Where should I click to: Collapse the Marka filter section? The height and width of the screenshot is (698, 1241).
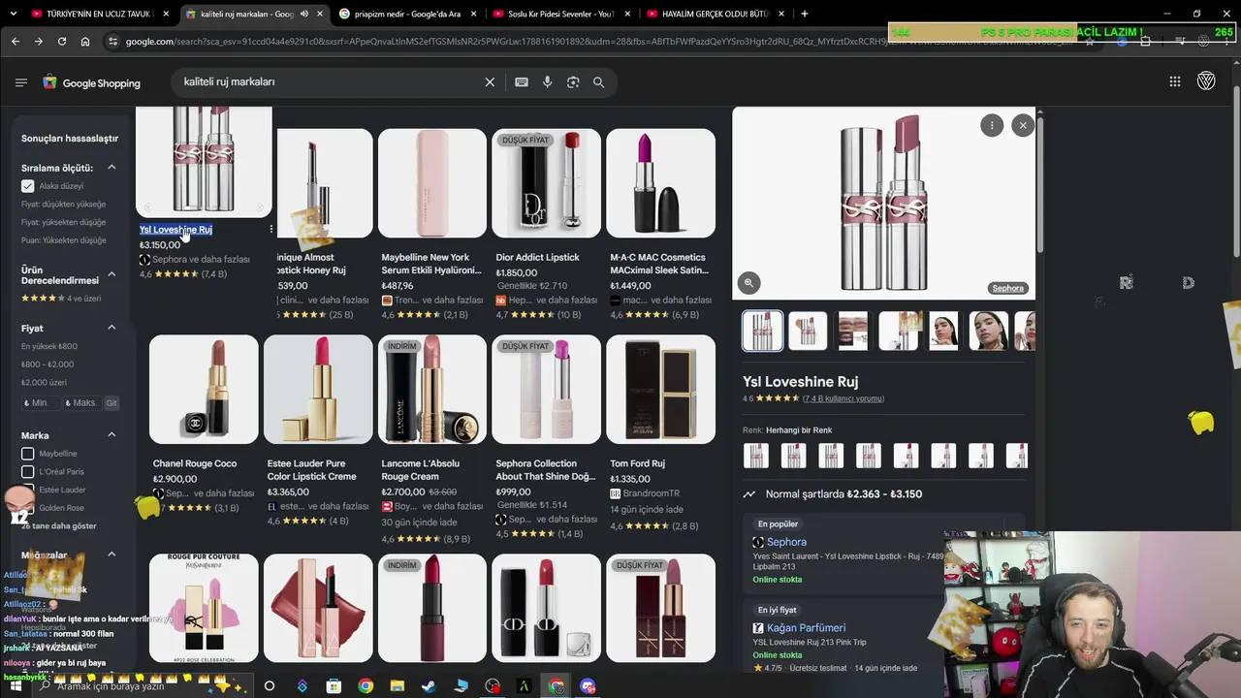pos(111,435)
